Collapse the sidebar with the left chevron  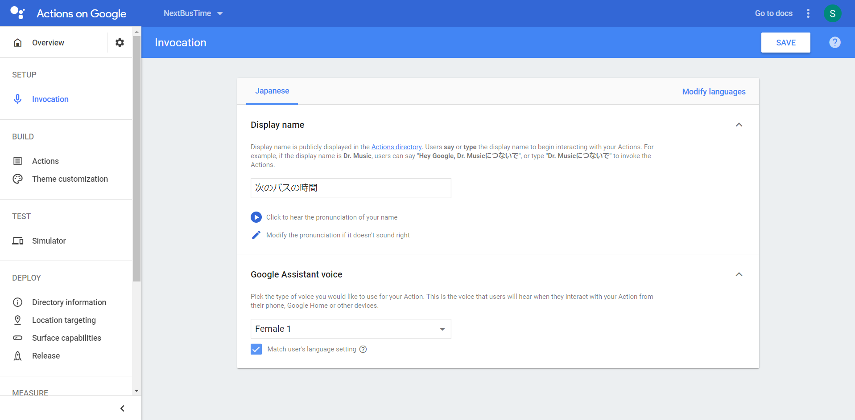click(x=122, y=408)
